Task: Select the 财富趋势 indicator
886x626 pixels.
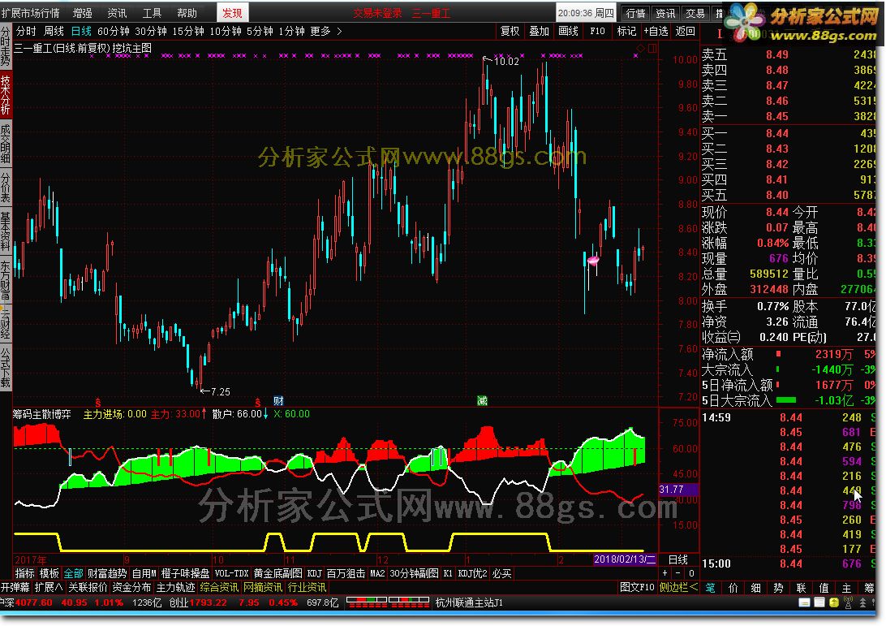Action: pos(107,573)
